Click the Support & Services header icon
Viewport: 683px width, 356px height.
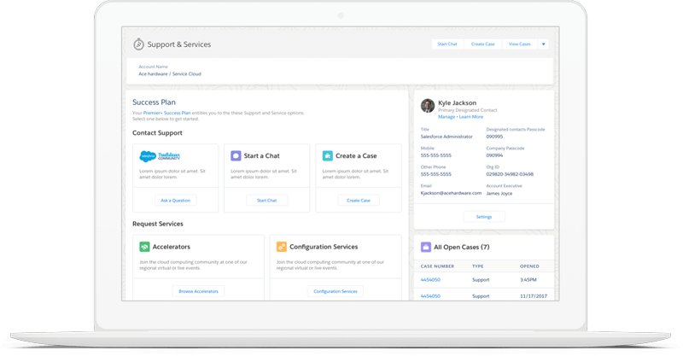coord(138,44)
